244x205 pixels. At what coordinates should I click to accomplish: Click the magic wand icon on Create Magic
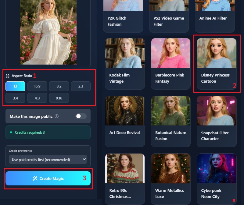(x=35, y=178)
